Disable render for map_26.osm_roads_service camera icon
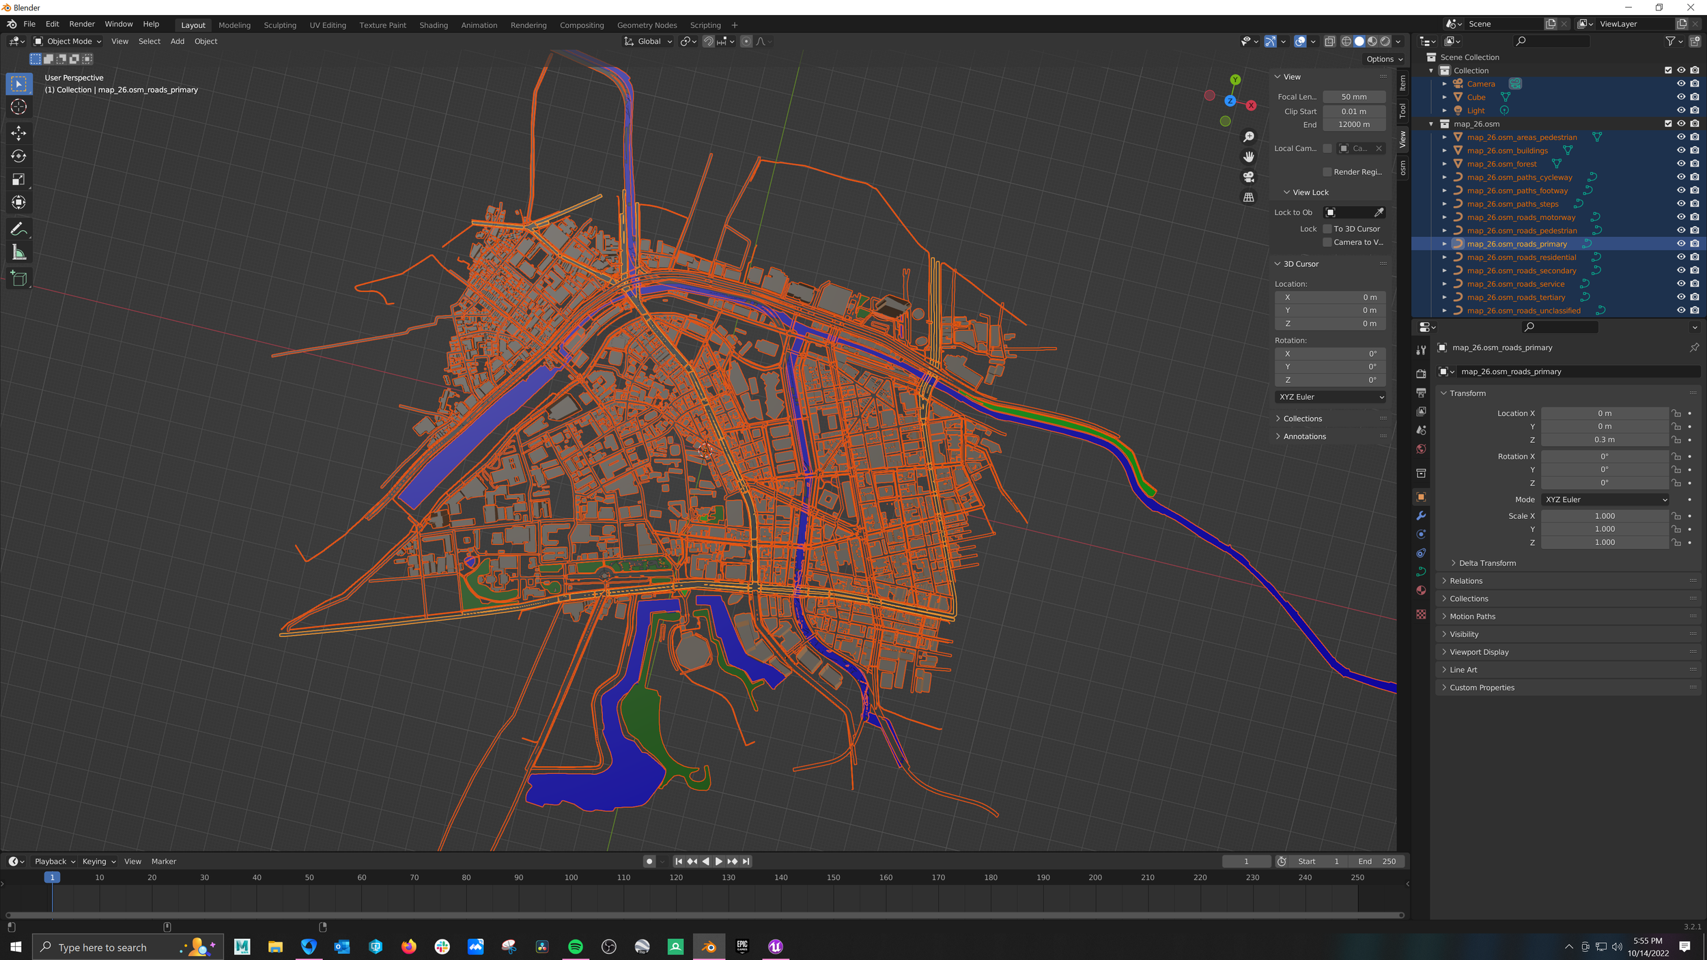 coord(1695,283)
